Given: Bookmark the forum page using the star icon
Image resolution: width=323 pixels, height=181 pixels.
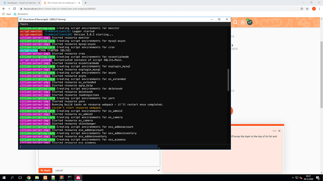Looking at the screenshot, I should click(306, 9).
